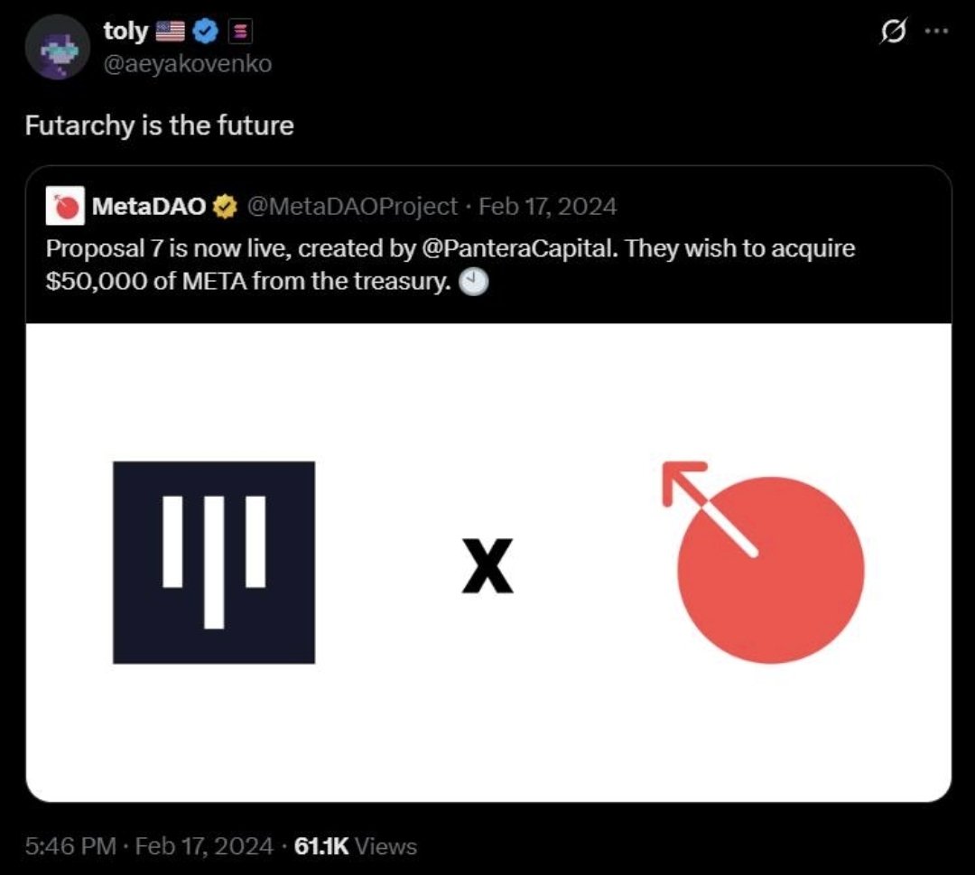The height and width of the screenshot is (875, 975).
Task: Click the "Futarchy is the future" text
Action: (159, 125)
